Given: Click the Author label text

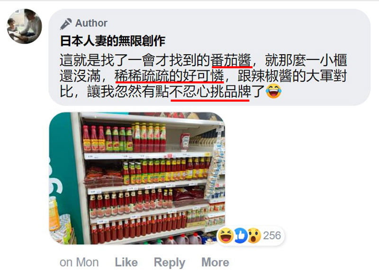Looking at the screenshot, I should [91, 23].
